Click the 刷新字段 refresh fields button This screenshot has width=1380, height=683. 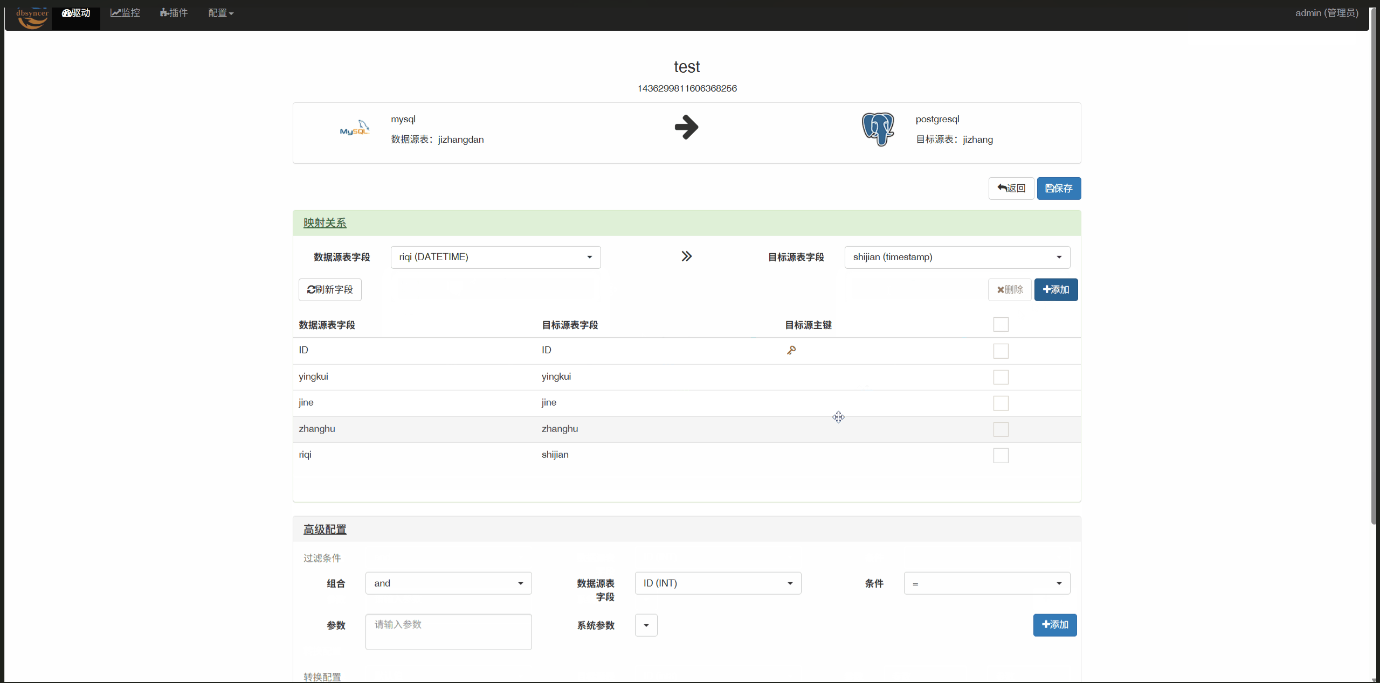coord(330,290)
